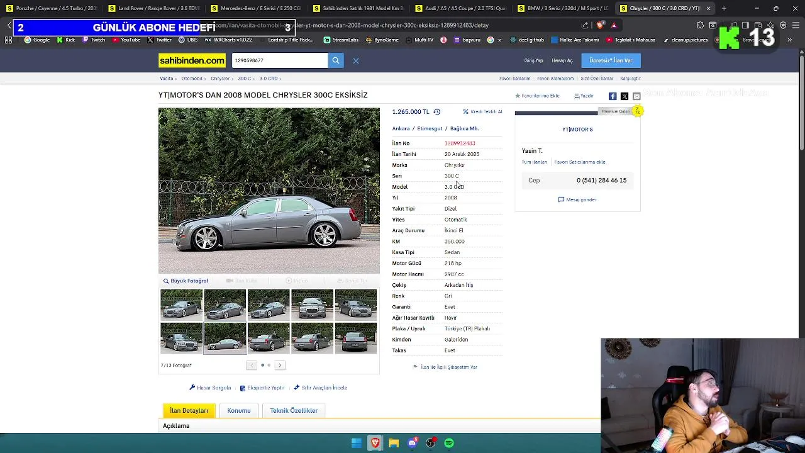Open Spotify from the taskbar

pos(449,443)
